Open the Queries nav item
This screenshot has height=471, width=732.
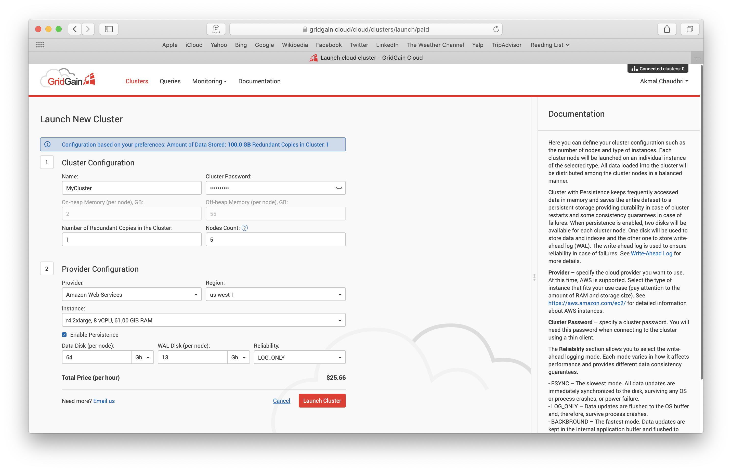[170, 81]
